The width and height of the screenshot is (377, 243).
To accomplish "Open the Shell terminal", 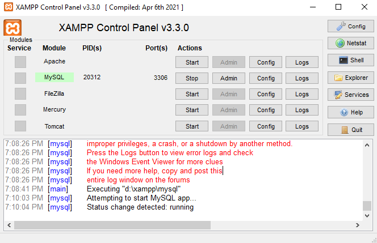I will click(x=350, y=60).
